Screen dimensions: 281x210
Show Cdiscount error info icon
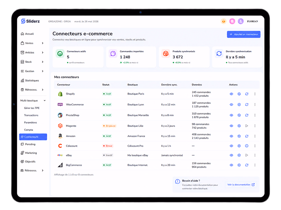(x=247, y=146)
